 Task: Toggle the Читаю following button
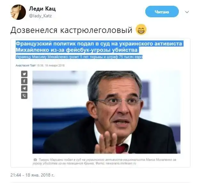pos(162,12)
